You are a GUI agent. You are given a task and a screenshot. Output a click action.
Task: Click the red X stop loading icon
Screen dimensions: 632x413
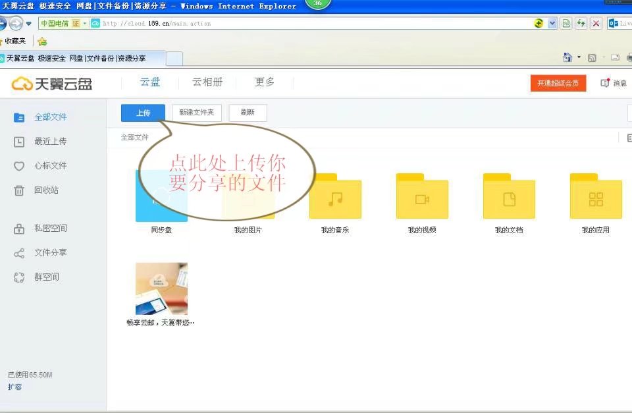(x=596, y=24)
